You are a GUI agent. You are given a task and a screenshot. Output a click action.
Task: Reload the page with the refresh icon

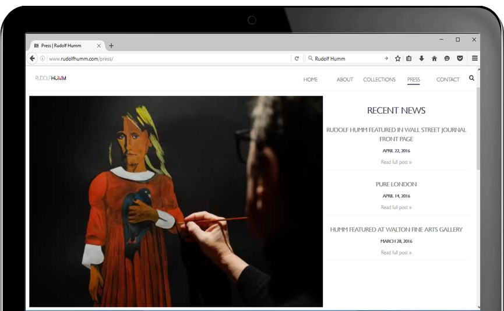297,58
